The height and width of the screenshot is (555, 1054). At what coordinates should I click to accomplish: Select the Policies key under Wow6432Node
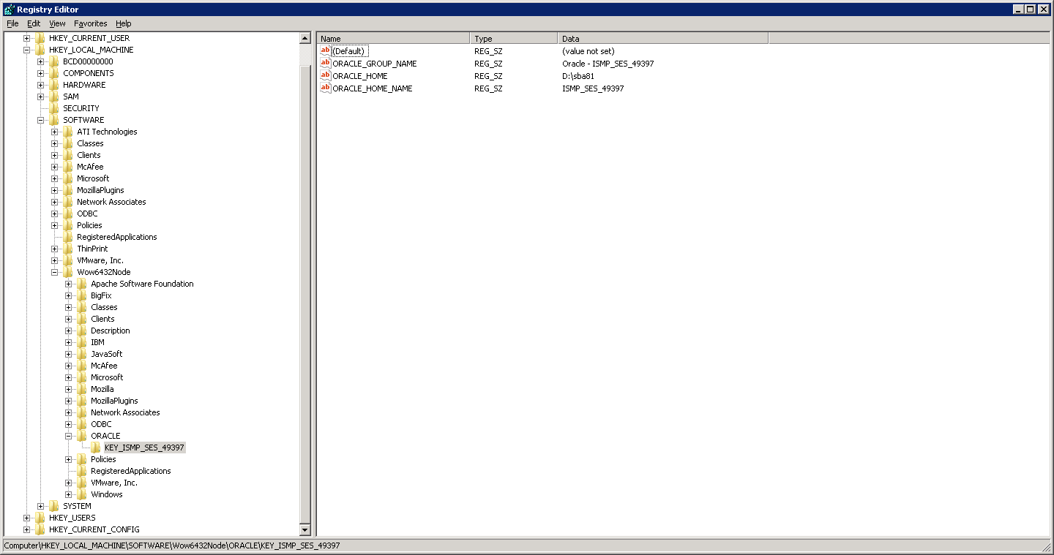coord(103,459)
